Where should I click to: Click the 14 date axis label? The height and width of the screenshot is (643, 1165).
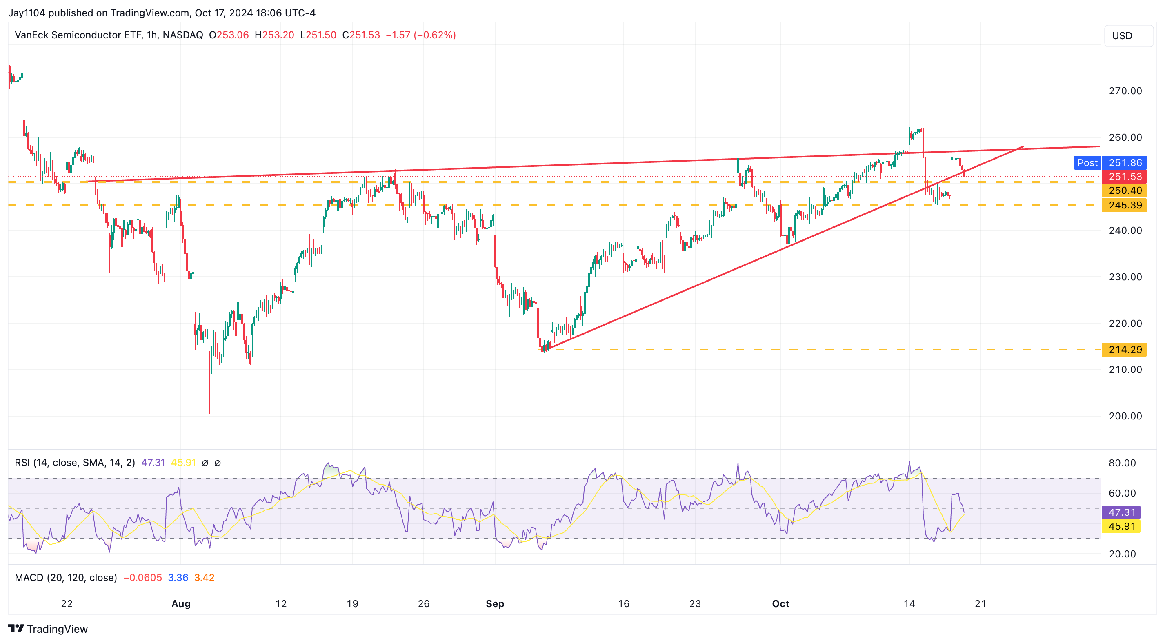coord(909,604)
